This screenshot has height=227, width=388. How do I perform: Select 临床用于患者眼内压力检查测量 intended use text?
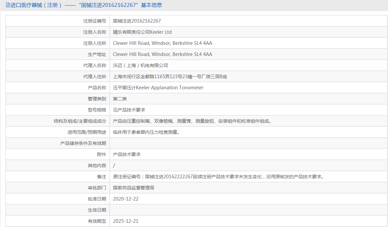coord(146,132)
